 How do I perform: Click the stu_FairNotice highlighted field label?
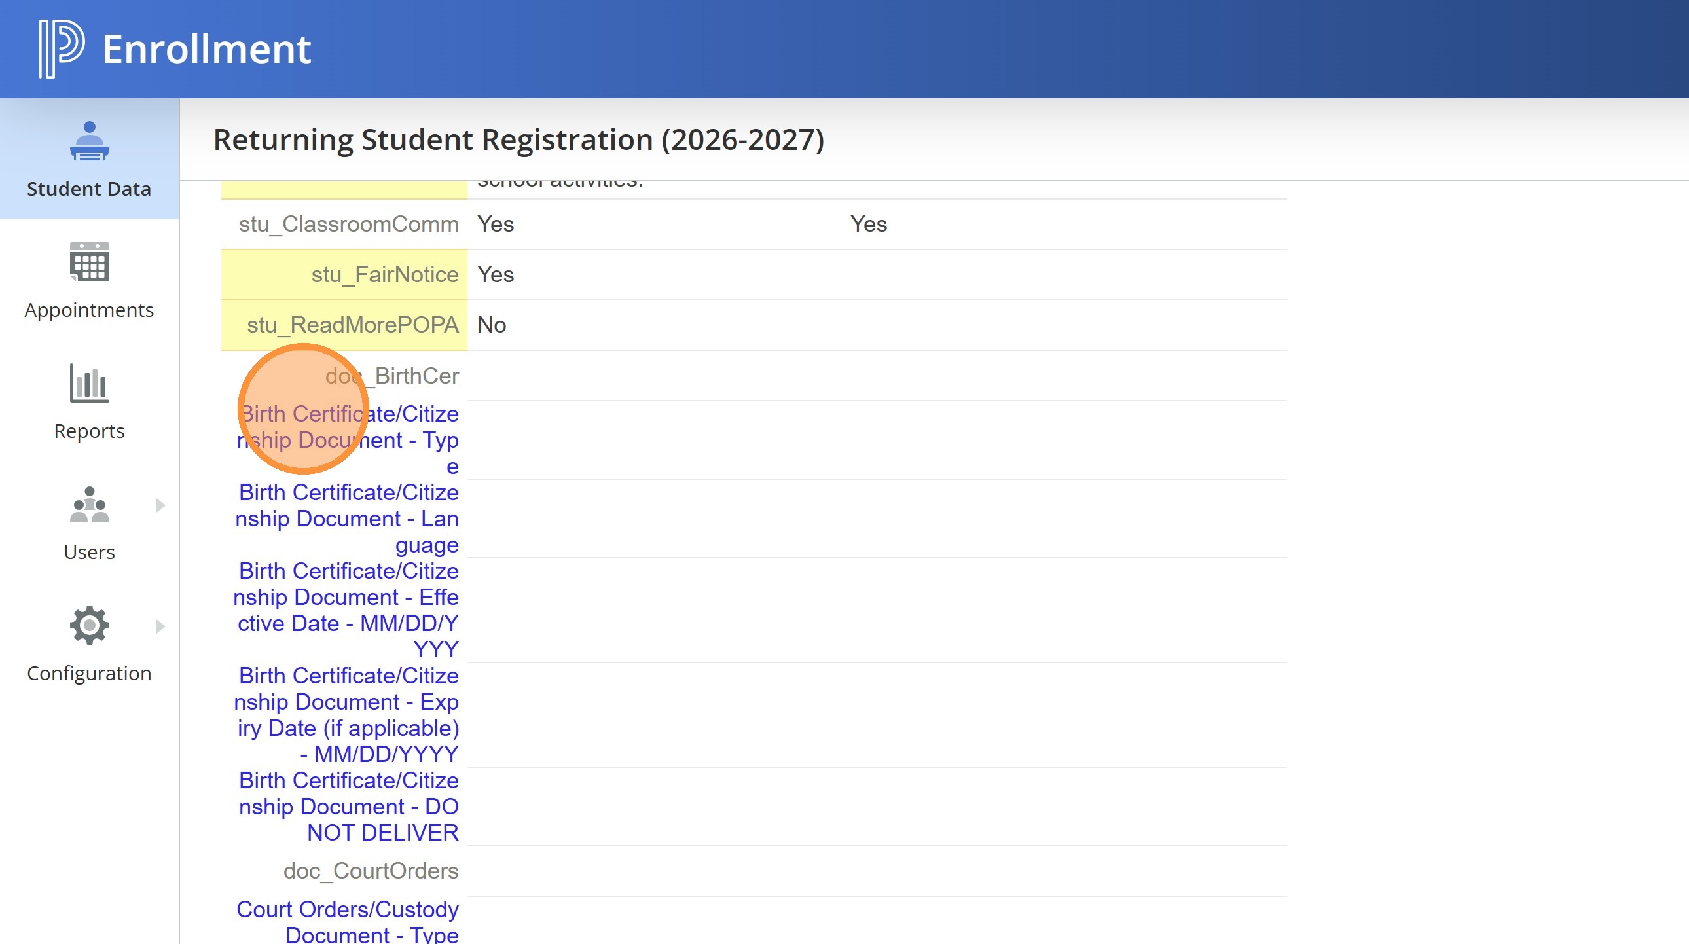384,275
